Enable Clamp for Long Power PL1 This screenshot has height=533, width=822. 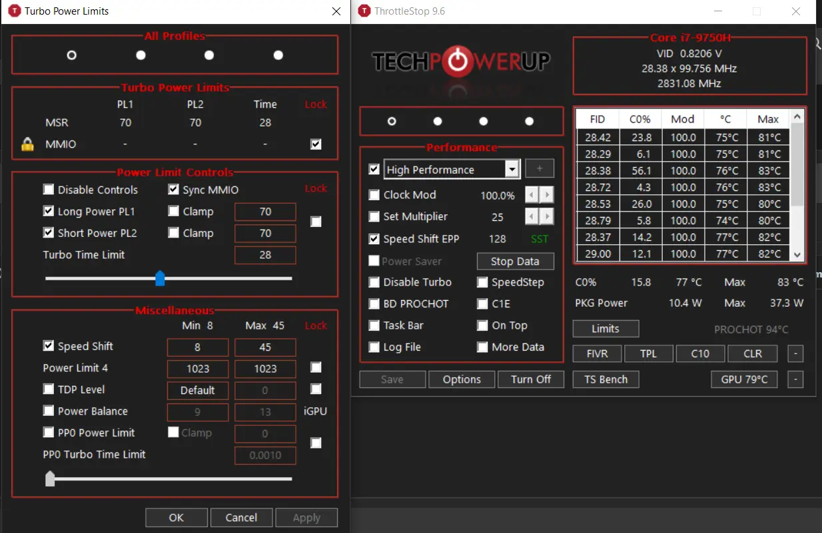click(x=174, y=212)
